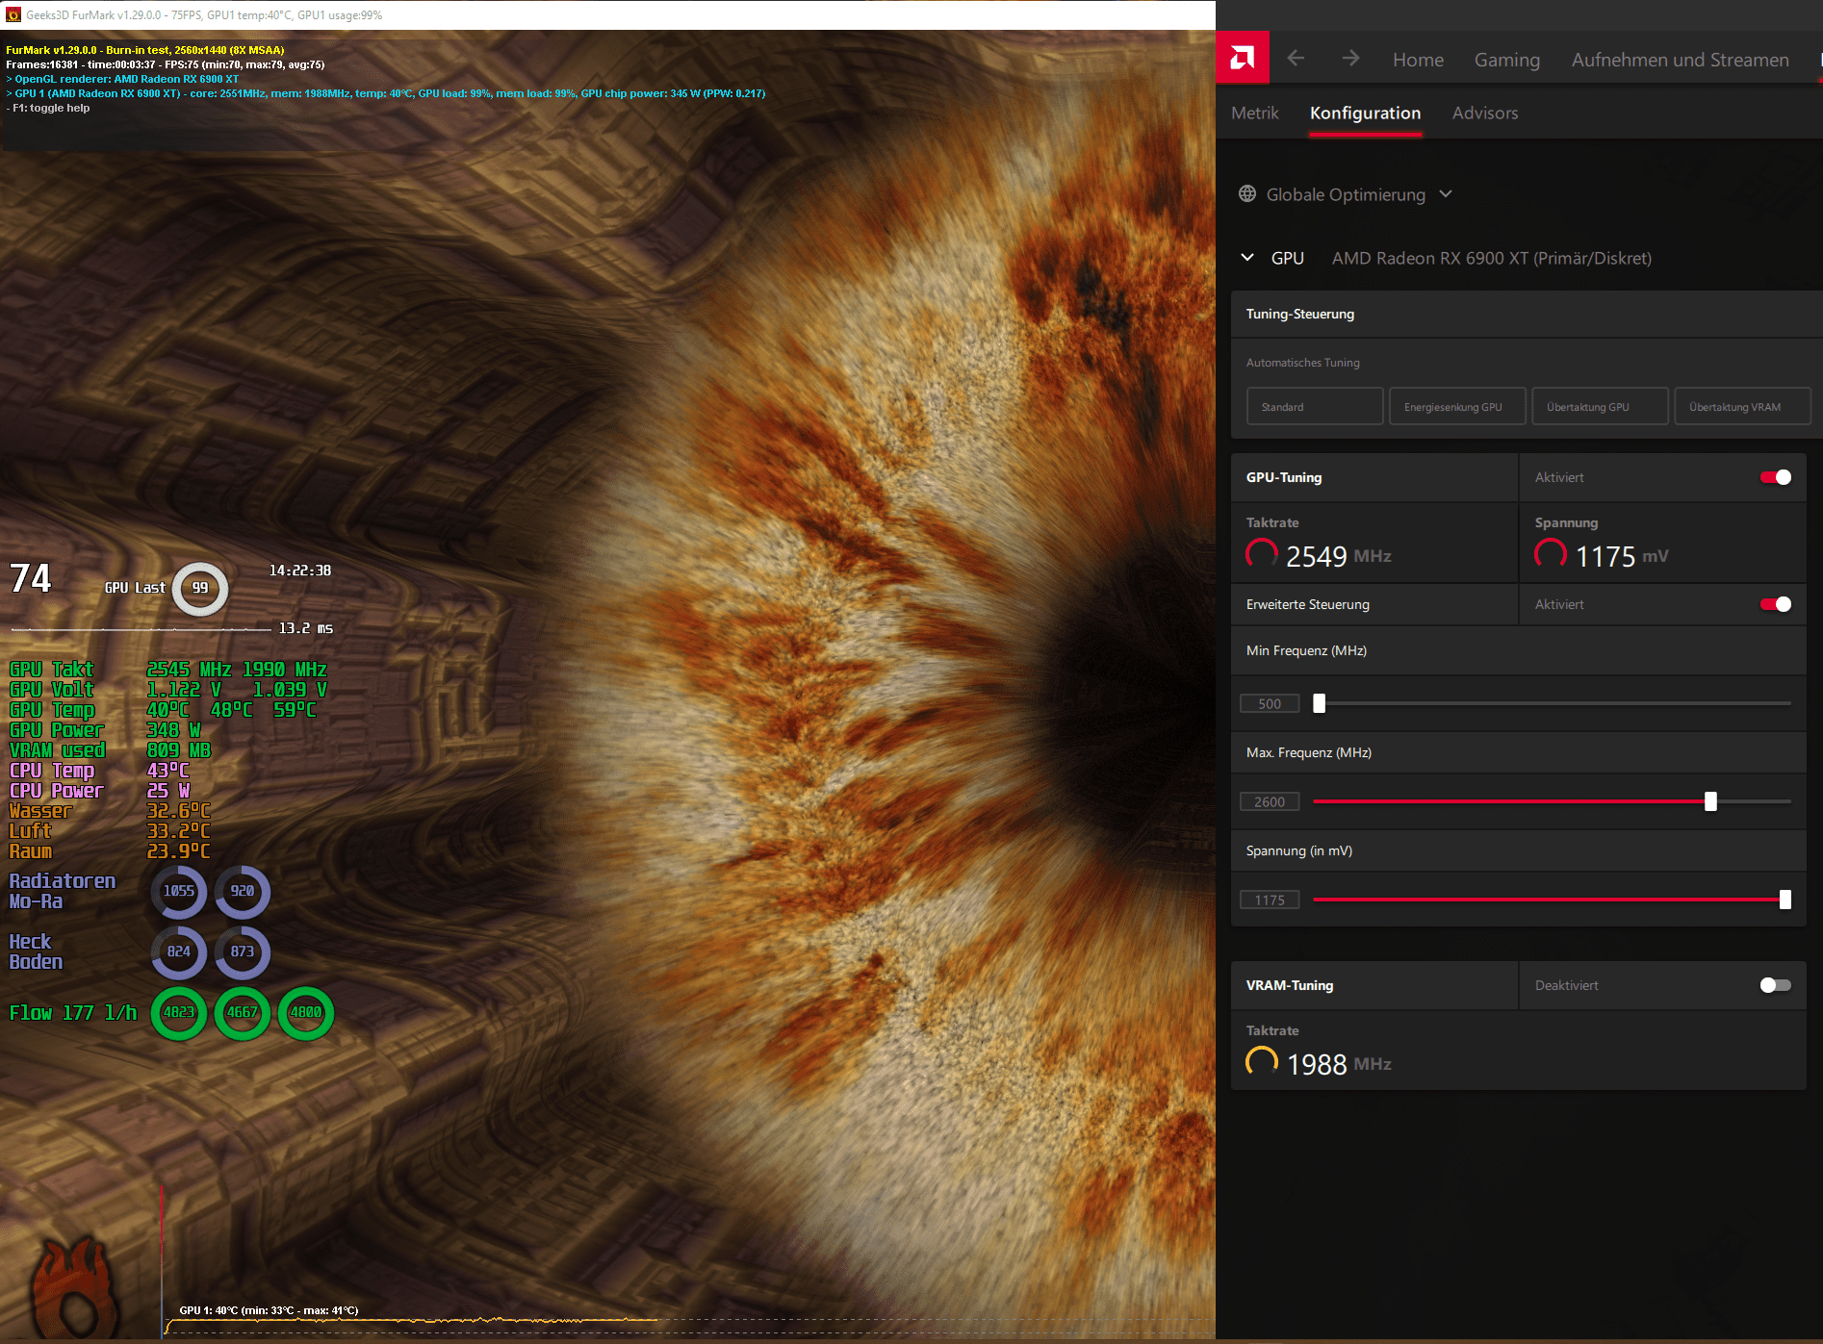This screenshot has height=1344, width=1823.
Task: Click the AMD logo icon
Action: [x=1243, y=58]
